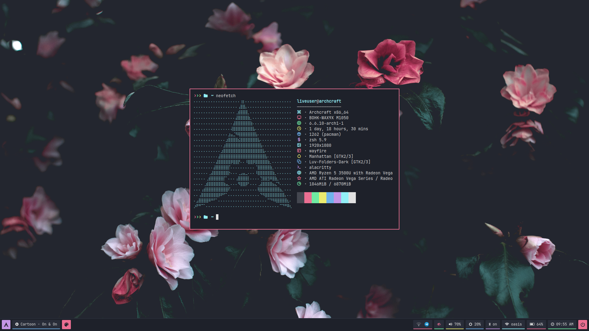Click the green color block in neofetch
589x331 pixels.
point(315,198)
